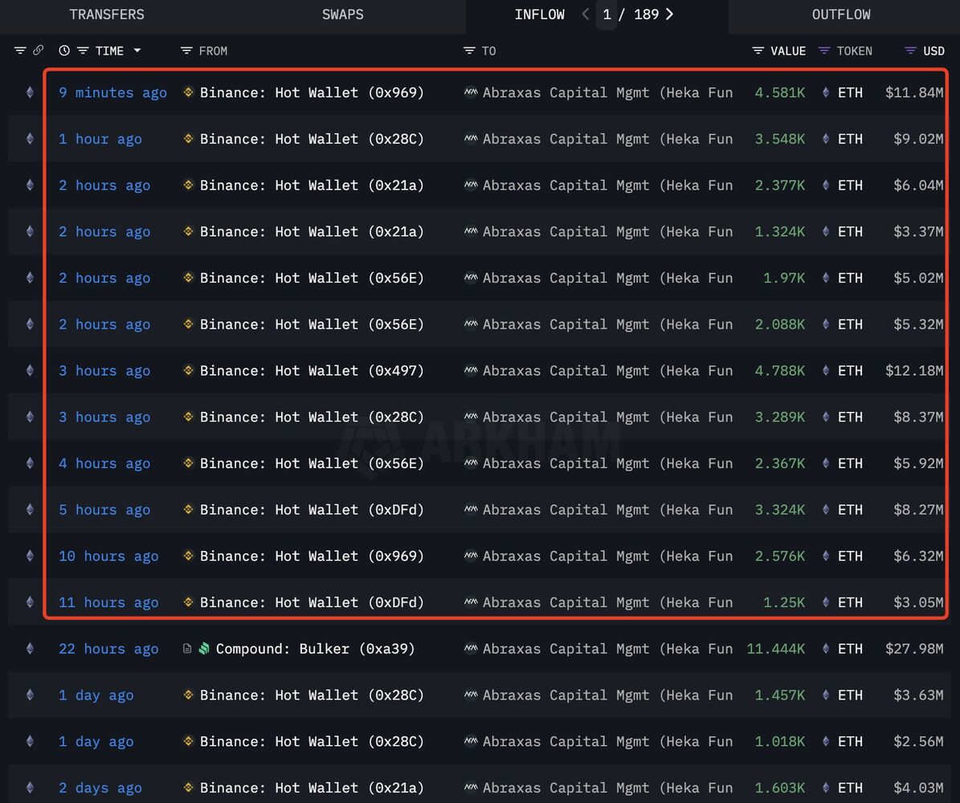Click contract document icon beside Compound Bulker
The image size is (960, 803).
click(187, 648)
